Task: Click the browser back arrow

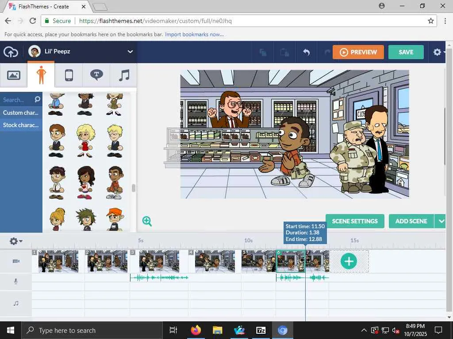Action: click(8, 21)
